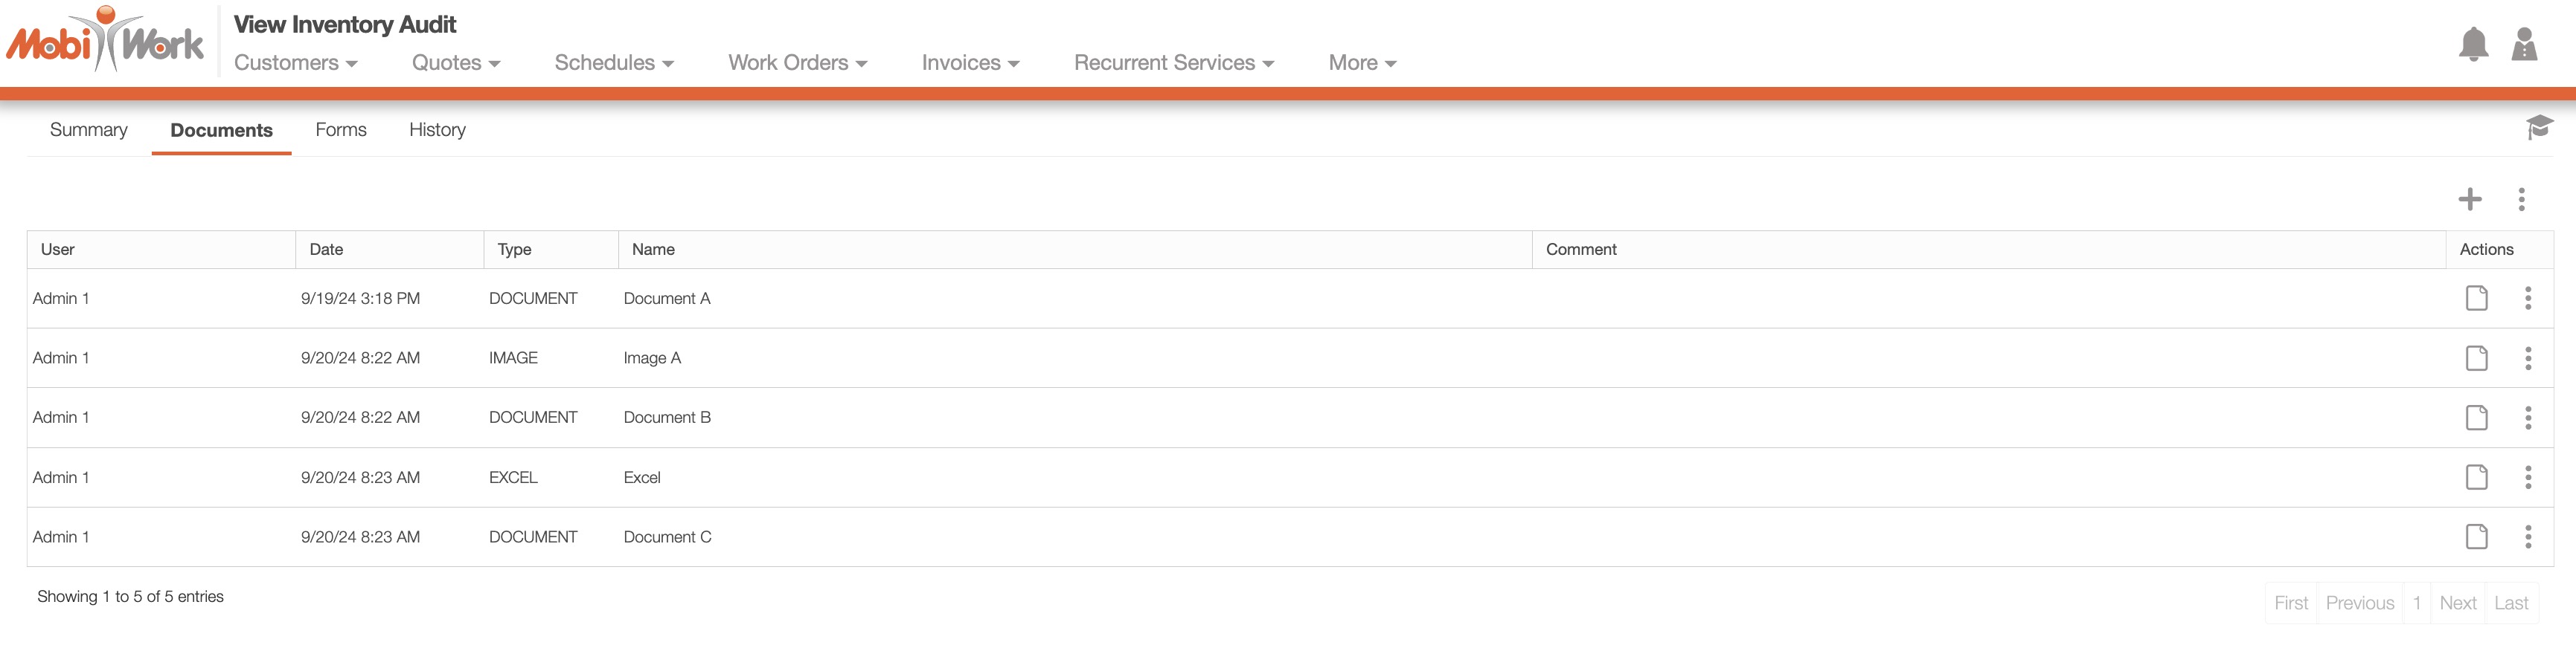Open the user profile icon
This screenshot has width=2576, height=648.
(2524, 44)
